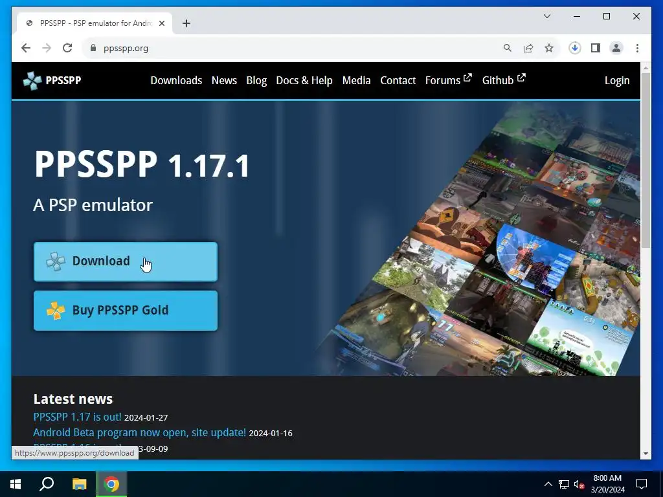This screenshot has width=663, height=497.
Task: Open the Chrome profile avatar
Action: pos(616,48)
